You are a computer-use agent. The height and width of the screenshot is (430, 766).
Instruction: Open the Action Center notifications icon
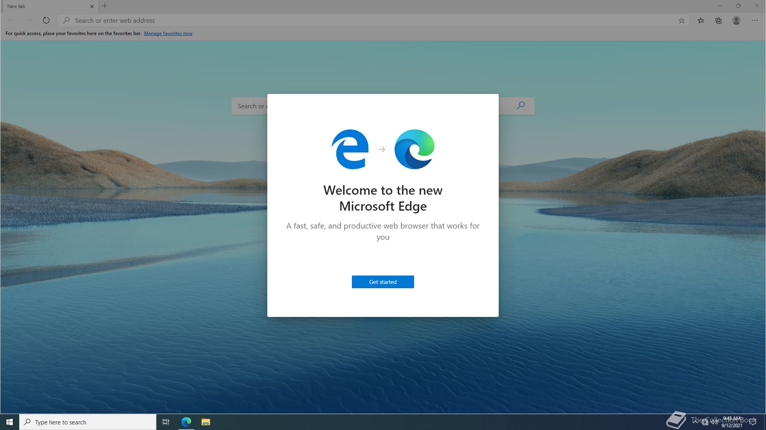tap(753, 422)
